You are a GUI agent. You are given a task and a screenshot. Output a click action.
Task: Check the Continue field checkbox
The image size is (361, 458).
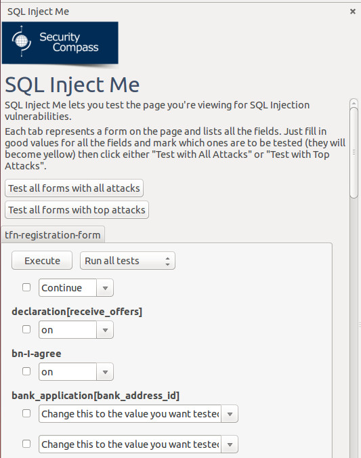26,287
